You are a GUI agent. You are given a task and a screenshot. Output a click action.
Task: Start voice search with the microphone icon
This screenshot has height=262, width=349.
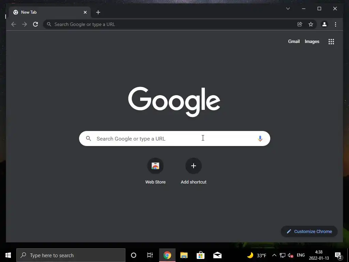(x=260, y=139)
